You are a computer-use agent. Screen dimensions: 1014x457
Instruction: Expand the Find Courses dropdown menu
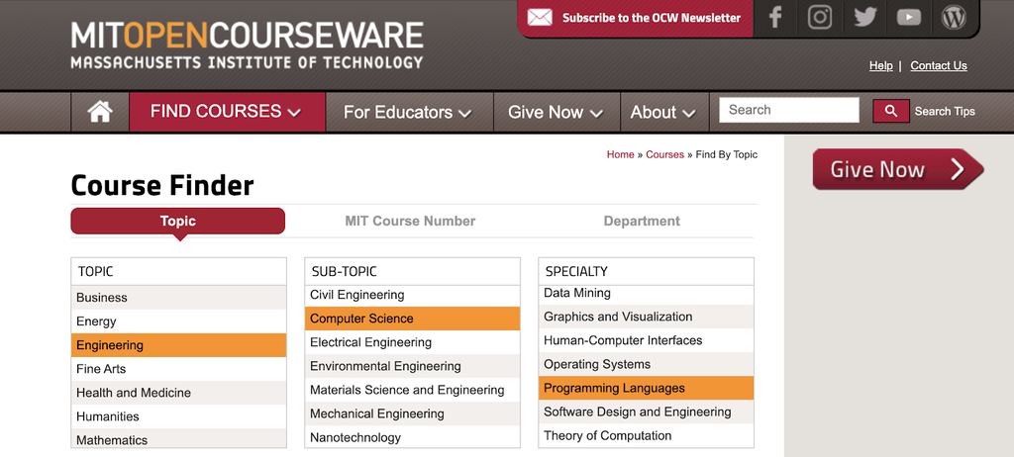227,112
